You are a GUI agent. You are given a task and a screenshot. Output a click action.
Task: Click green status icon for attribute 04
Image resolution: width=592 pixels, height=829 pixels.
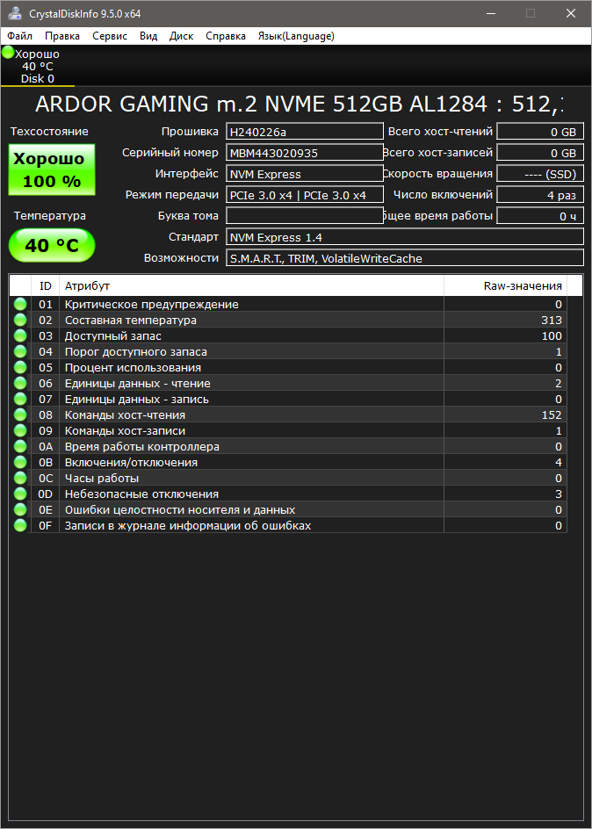(x=20, y=351)
